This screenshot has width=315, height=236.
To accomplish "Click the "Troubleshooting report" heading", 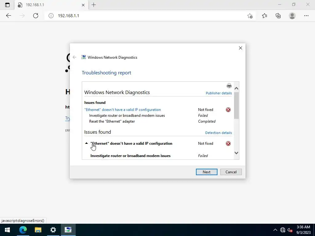I will pyautogui.click(x=106, y=73).
